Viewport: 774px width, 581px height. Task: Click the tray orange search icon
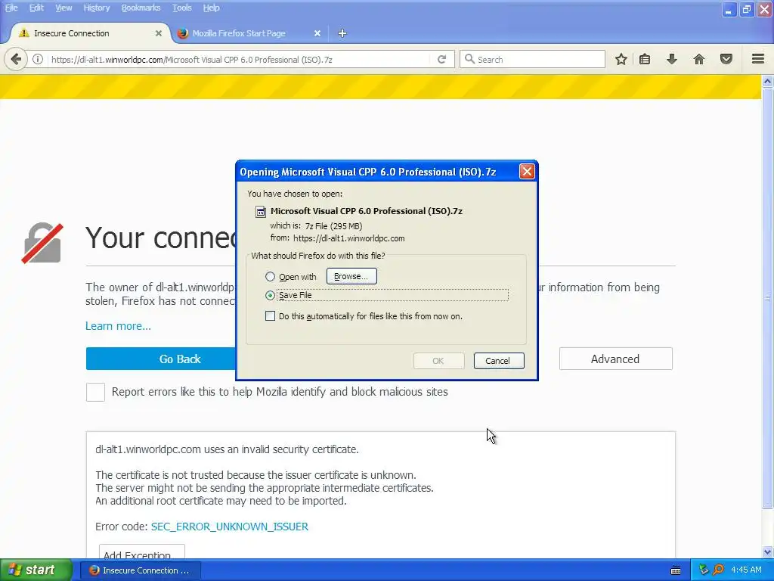(719, 570)
